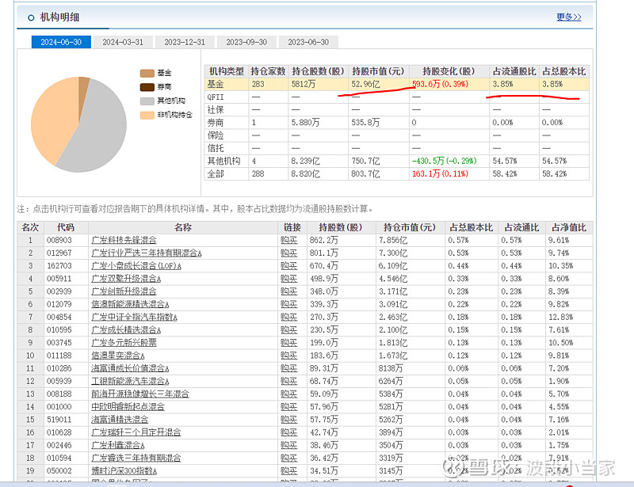The height and width of the screenshot is (487, 634).
Task: Click 购买 for fund 519011
Action: pyautogui.click(x=289, y=420)
